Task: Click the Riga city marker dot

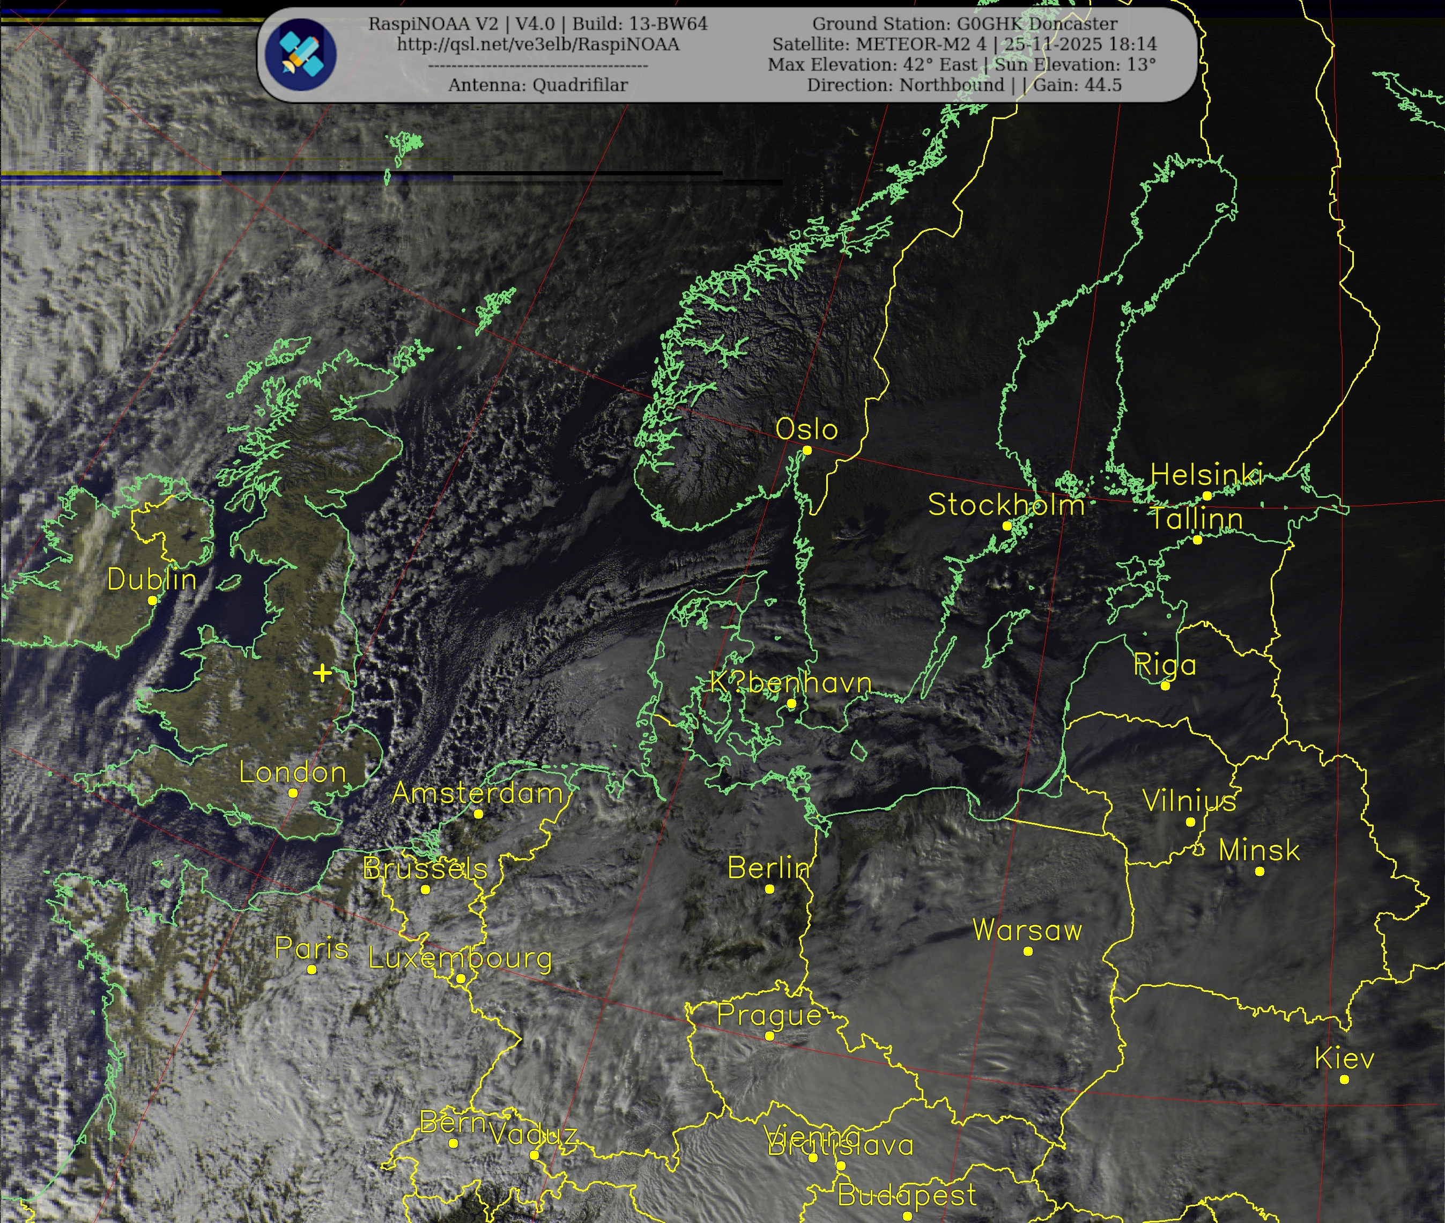Action: click(x=1165, y=686)
